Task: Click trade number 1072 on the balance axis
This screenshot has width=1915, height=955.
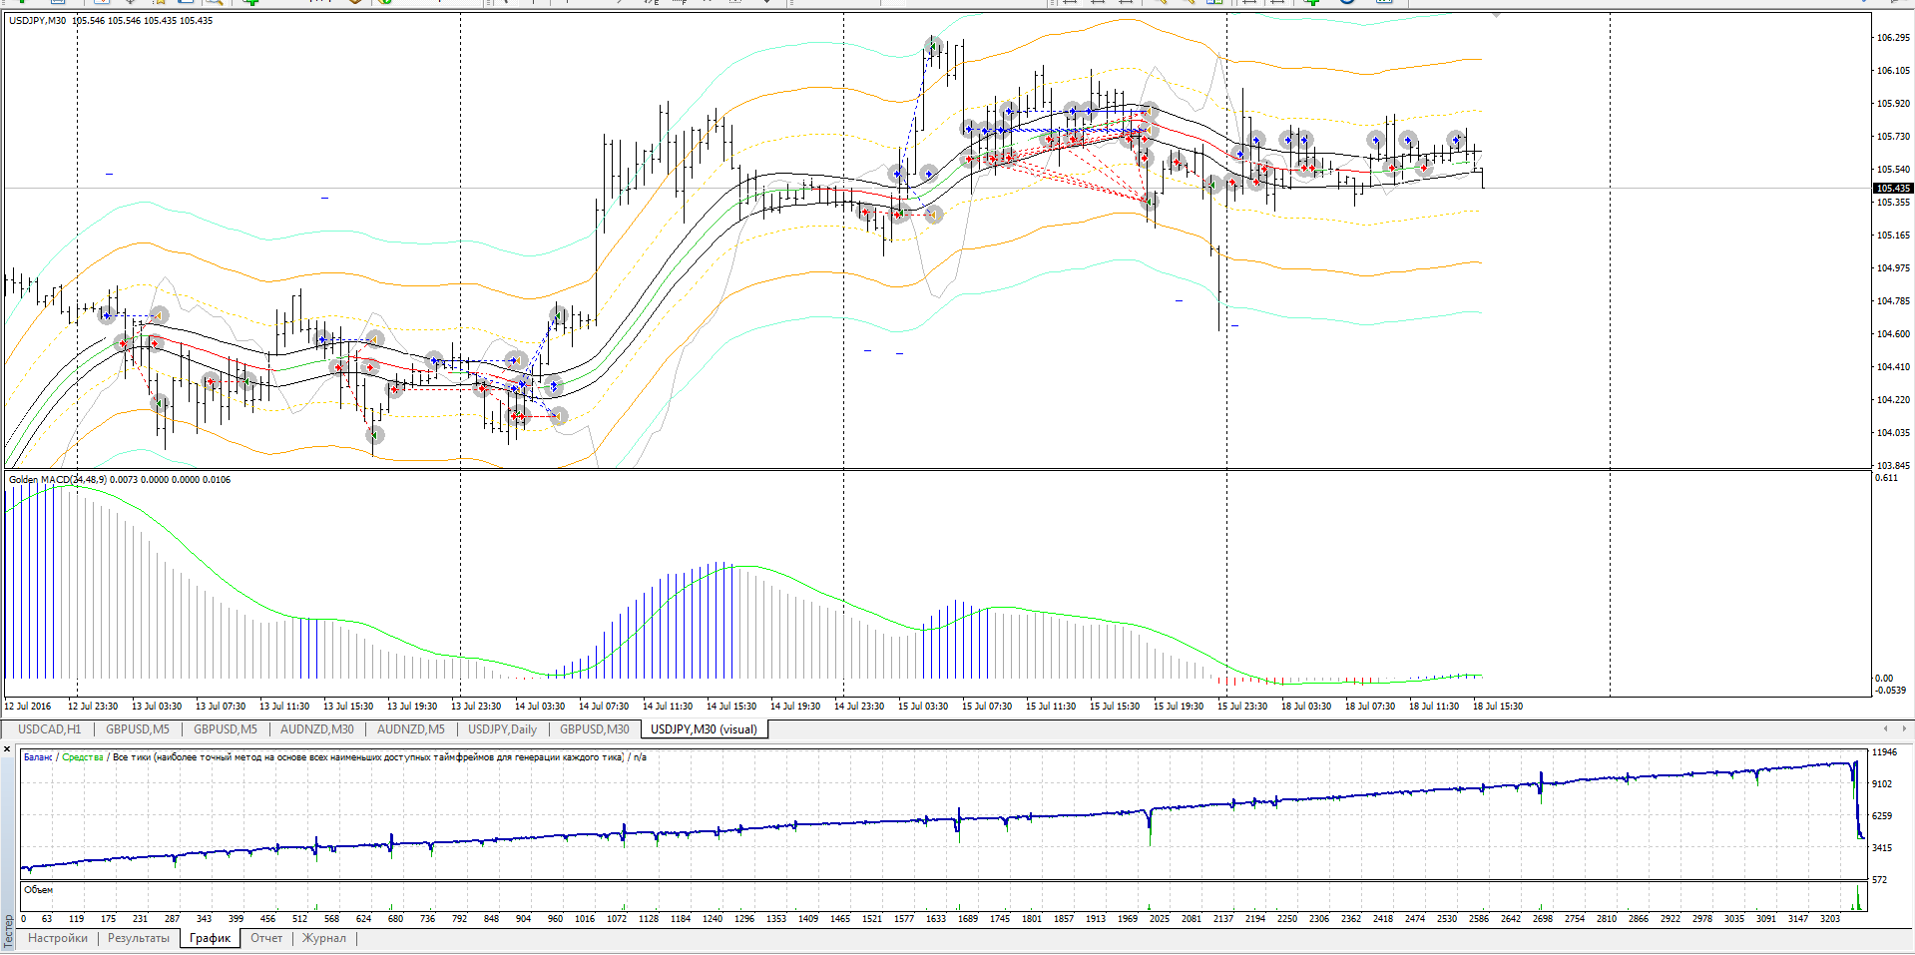Action: (x=617, y=919)
